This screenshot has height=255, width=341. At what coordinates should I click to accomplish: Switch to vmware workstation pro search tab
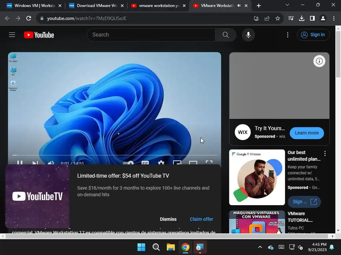[158, 6]
